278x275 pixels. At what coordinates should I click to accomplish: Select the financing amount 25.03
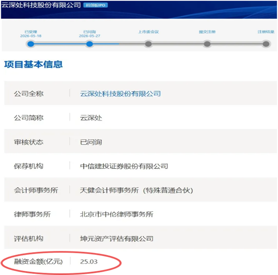(x=89, y=262)
